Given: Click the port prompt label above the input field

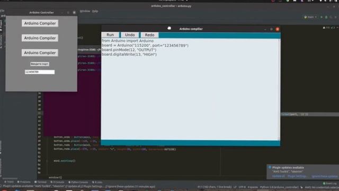Looking at the screenshot, I should click(x=40, y=64).
